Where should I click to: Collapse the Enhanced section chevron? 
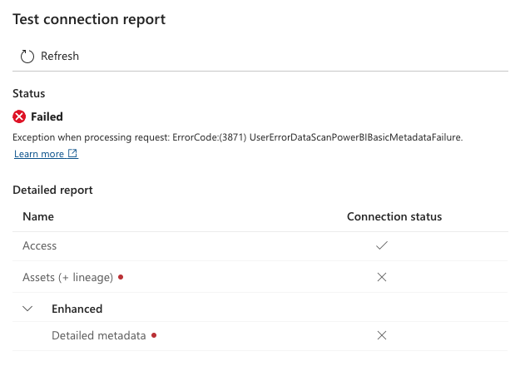tap(27, 309)
